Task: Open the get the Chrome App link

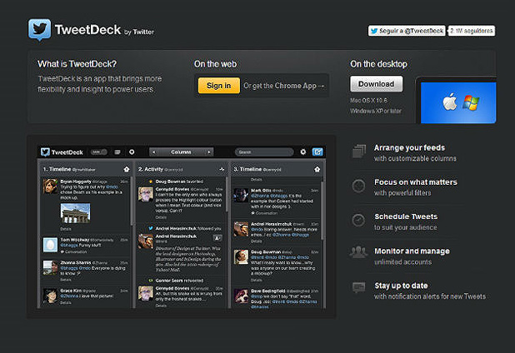Action: [284, 85]
